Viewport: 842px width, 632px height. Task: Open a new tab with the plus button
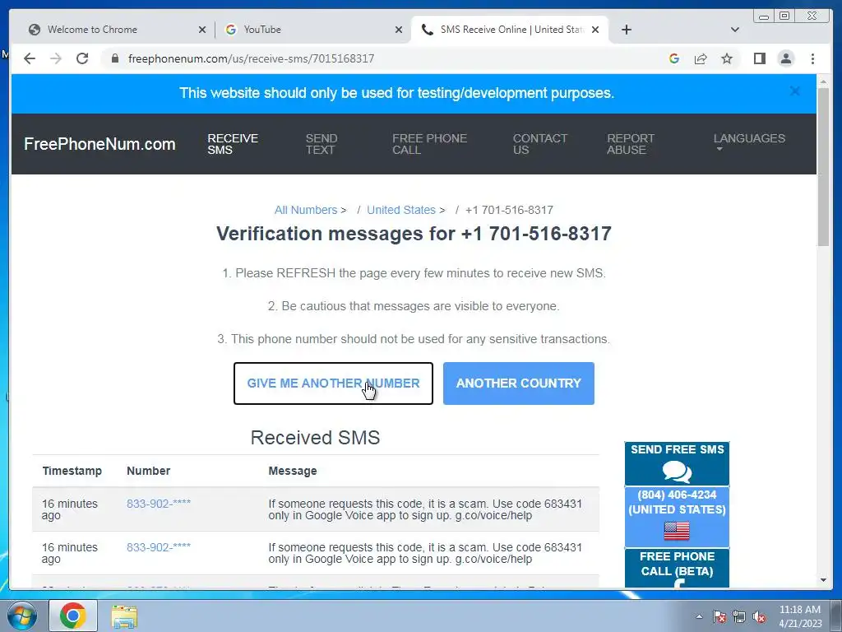tap(626, 30)
